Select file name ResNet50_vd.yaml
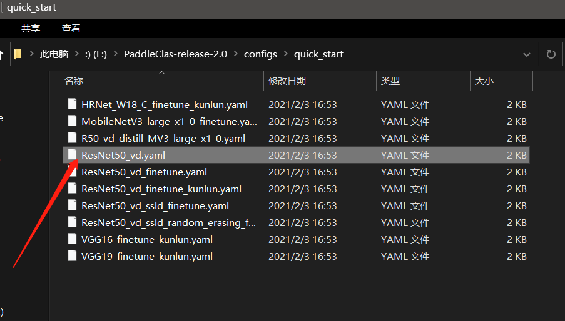Screen dimensions: 565x321 [123, 156]
